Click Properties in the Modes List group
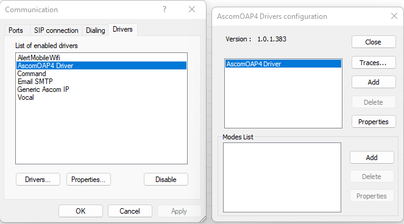The height and width of the screenshot is (224, 404). coord(372,196)
